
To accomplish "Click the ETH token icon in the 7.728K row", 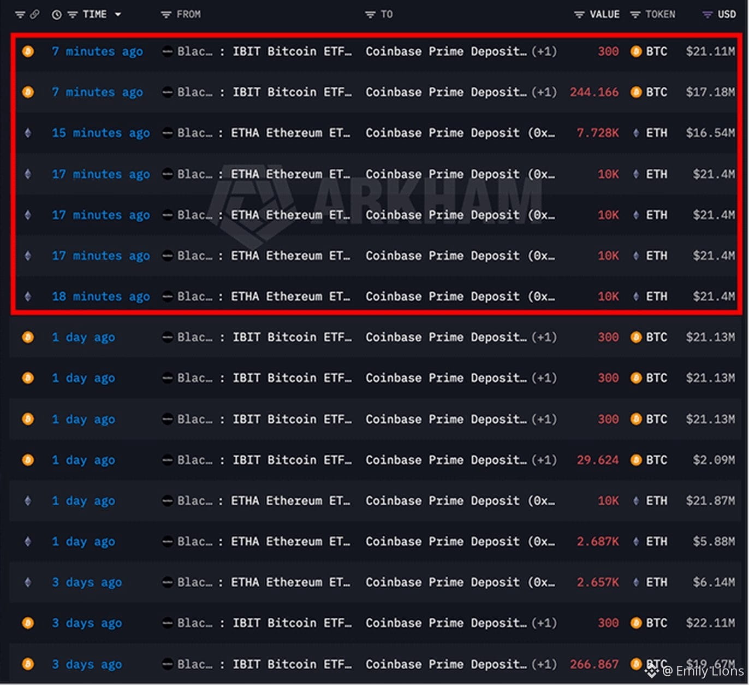I will click(636, 133).
